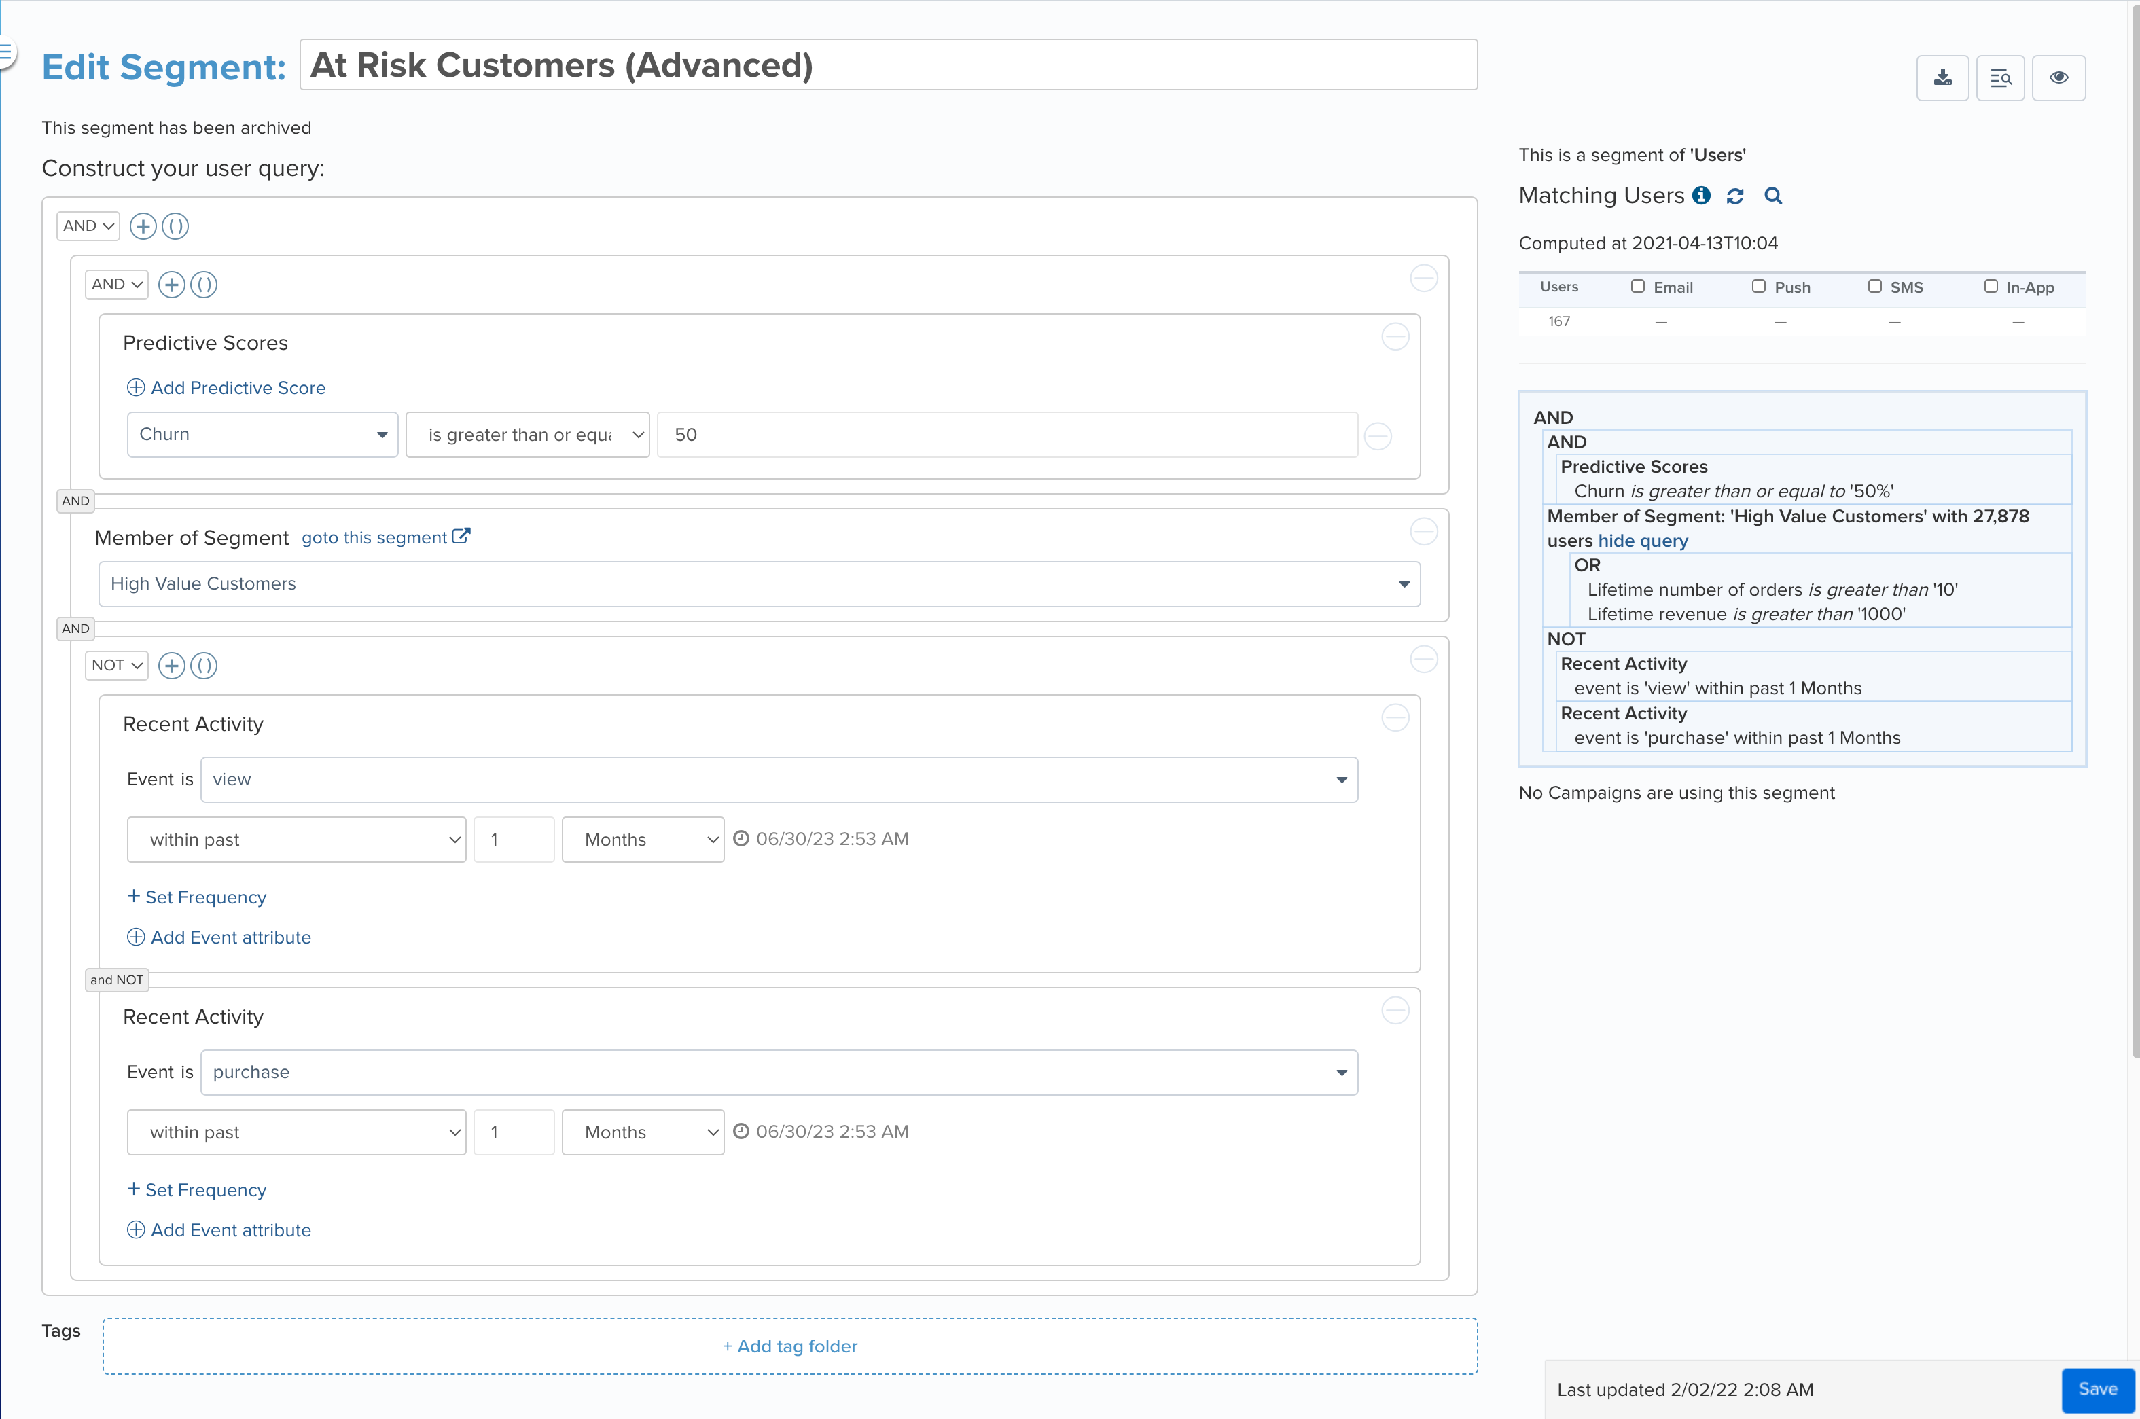The image size is (2140, 1419).
Task: Open the query search list icon button
Action: coord(2000,78)
